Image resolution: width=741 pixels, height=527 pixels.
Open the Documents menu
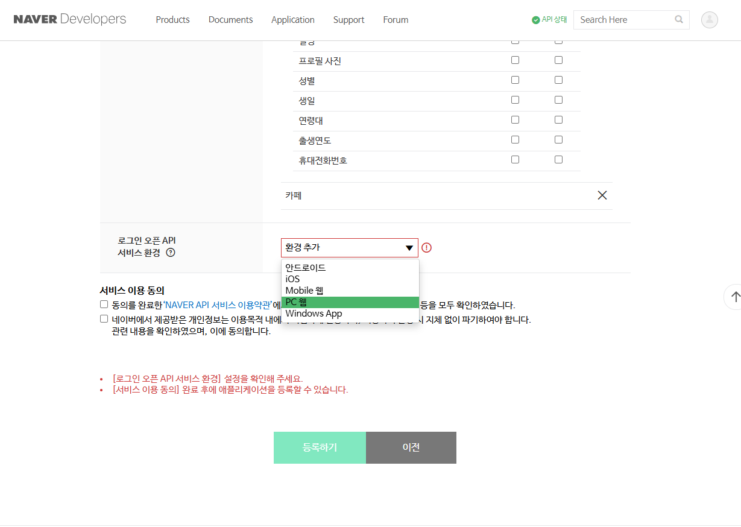pyautogui.click(x=230, y=20)
